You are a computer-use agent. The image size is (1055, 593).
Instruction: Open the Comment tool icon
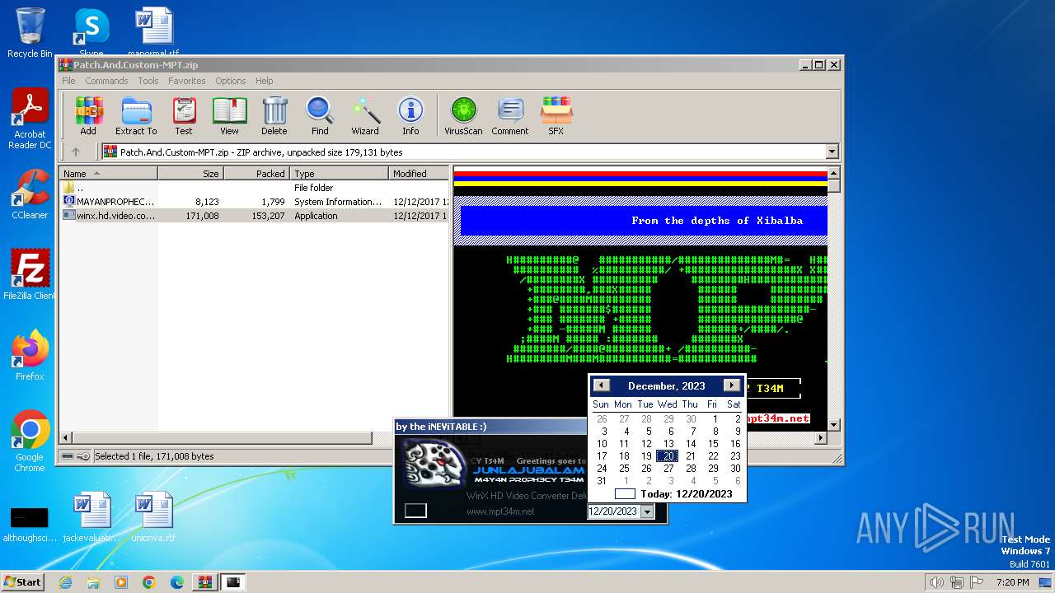point(510,116)
